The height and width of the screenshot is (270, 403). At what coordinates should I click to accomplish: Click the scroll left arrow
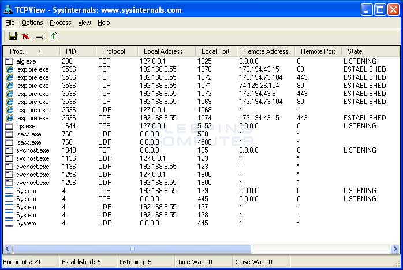(8, 249)
